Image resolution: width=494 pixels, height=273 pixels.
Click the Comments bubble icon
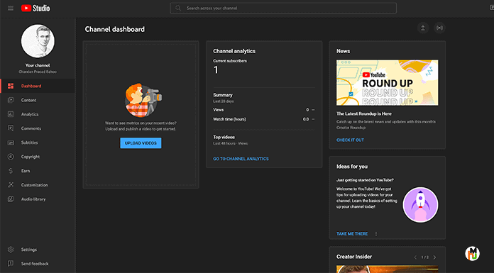point(11,128)
